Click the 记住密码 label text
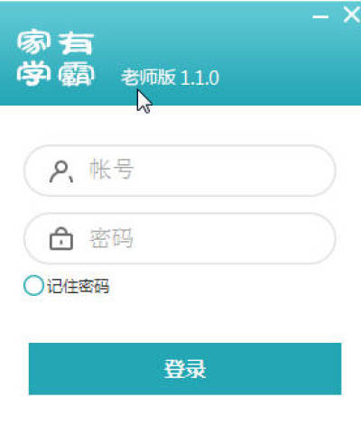This screenshot has height=434, width=361. click(x=78, y=286)
